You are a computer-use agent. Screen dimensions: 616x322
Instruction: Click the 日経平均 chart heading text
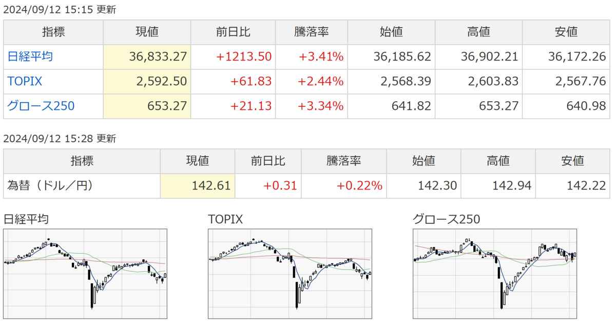pos(26,219)
